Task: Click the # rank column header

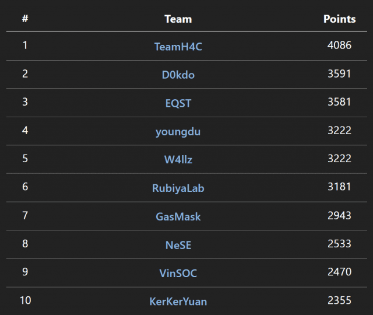Action: 25,19
